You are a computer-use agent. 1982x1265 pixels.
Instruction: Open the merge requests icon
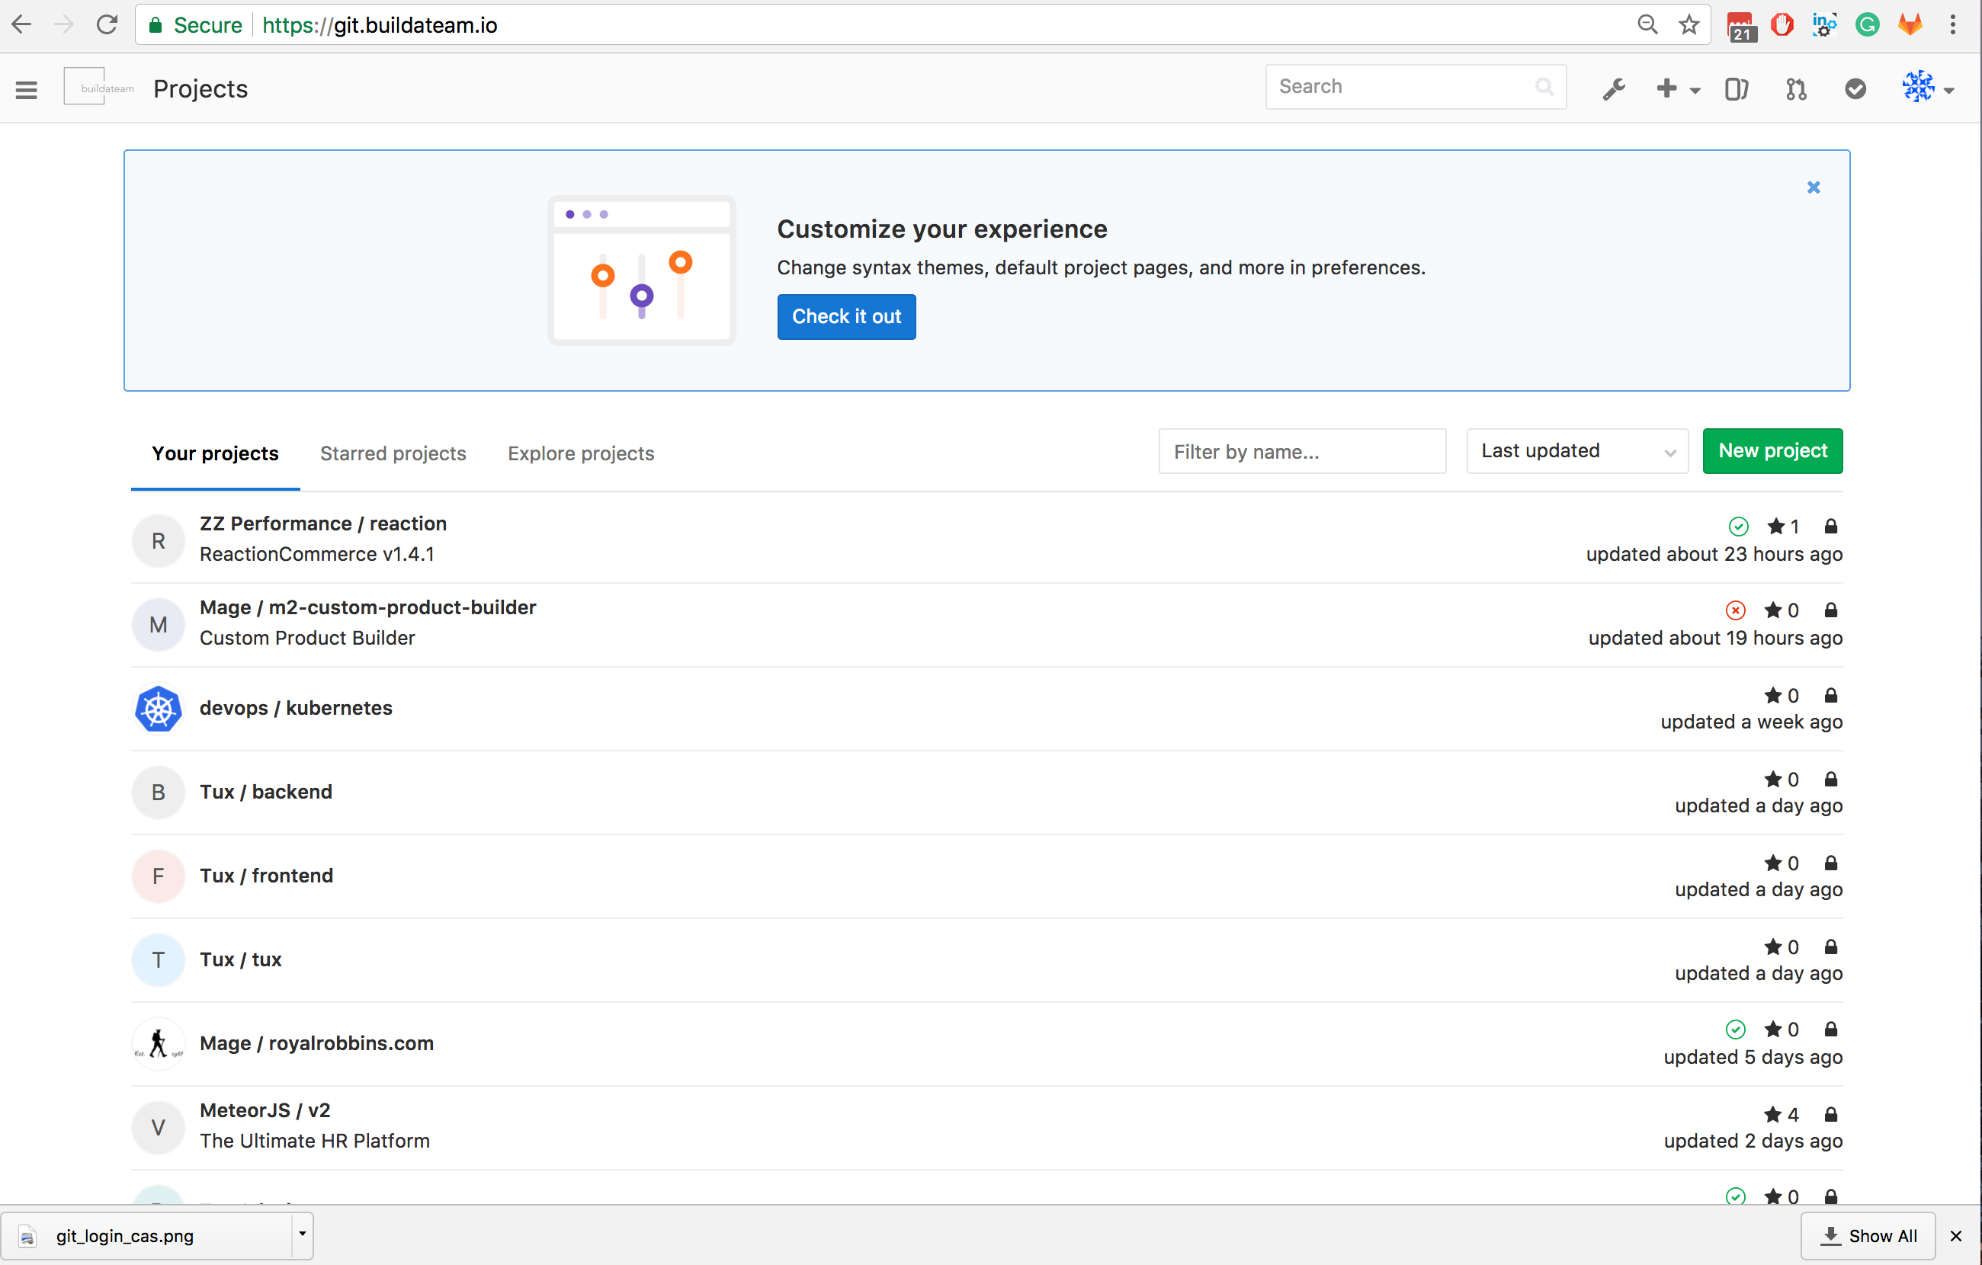click(x=1796, y=89)
